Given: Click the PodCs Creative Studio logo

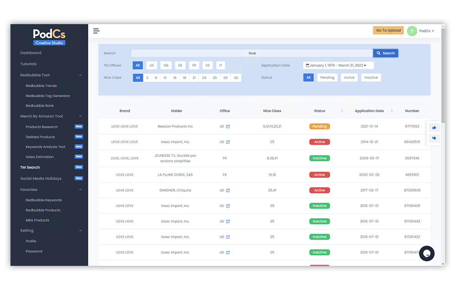Looking at the screenshot, I should point(49,36).
